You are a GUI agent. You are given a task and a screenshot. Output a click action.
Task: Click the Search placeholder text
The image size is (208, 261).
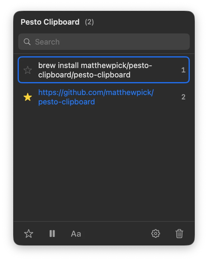point(47,42)
